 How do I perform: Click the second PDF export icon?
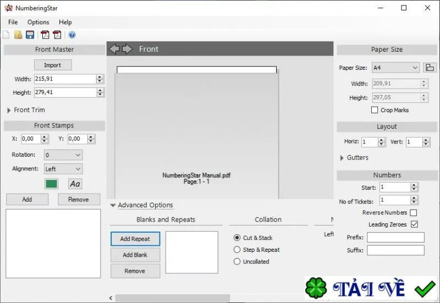tap(57, 35)
